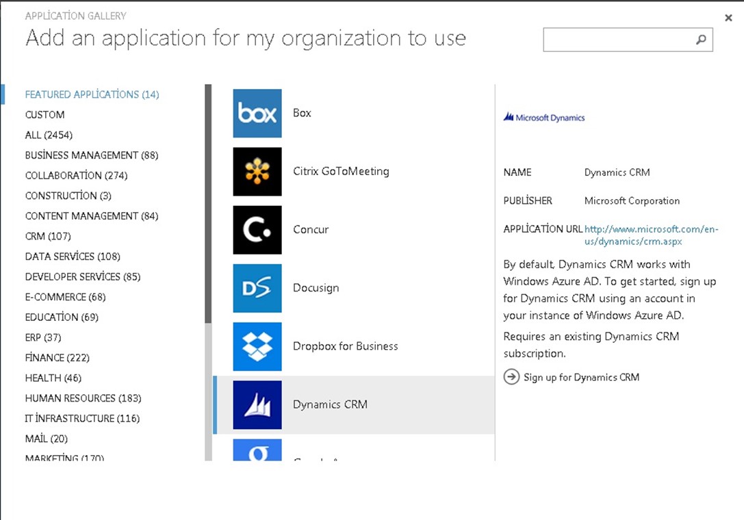Select the All (2454) category
744x520 pixels.
[49, 135]
